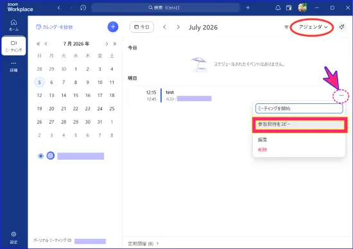The image size is (353, 249).
Task: Click blue plus schedule button
Action: pyautogui.click(x=113, y=27)
